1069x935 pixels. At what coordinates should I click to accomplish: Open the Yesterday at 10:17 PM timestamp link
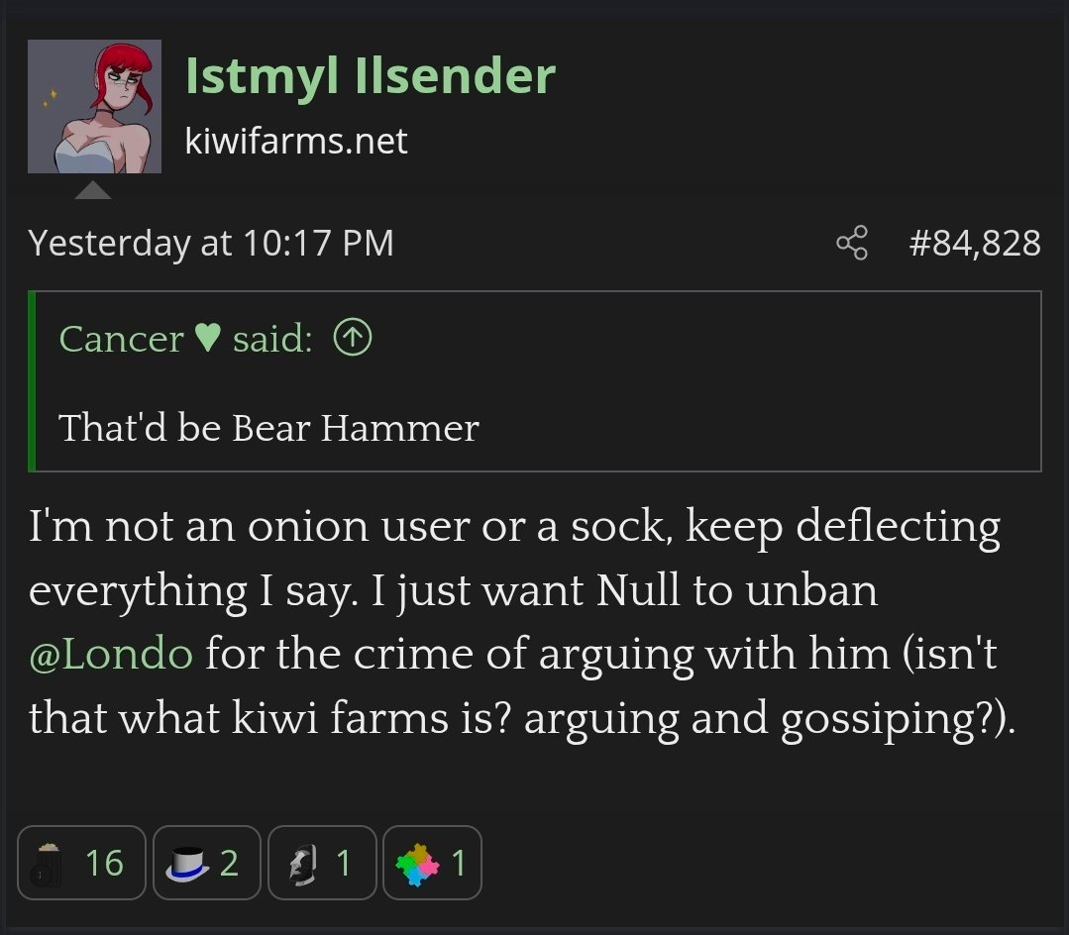pos(211,243)
